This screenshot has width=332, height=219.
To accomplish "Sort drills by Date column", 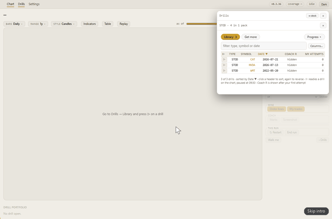I will (x=263, y=54).
